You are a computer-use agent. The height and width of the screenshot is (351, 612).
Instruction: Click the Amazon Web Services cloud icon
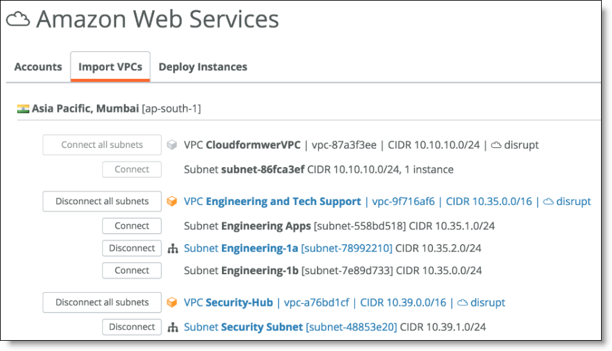(x=18, y=19)
